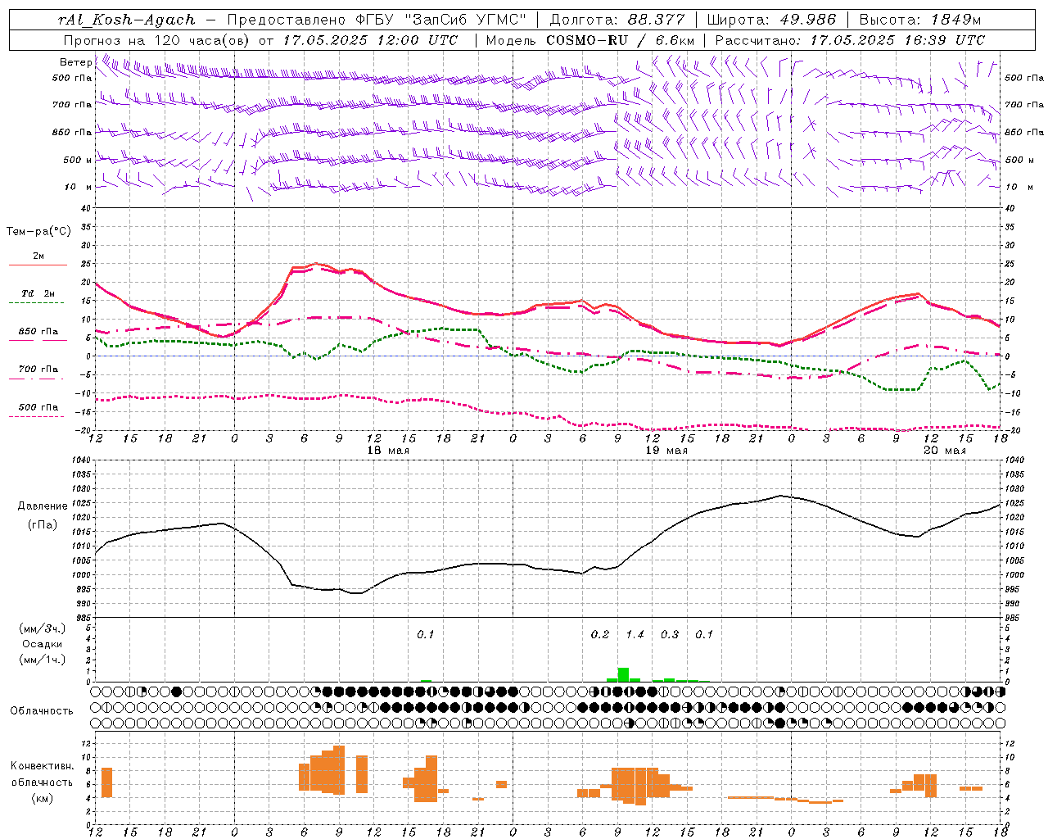
Task: Click the 20 мая date label
Action: coord(944,451)
